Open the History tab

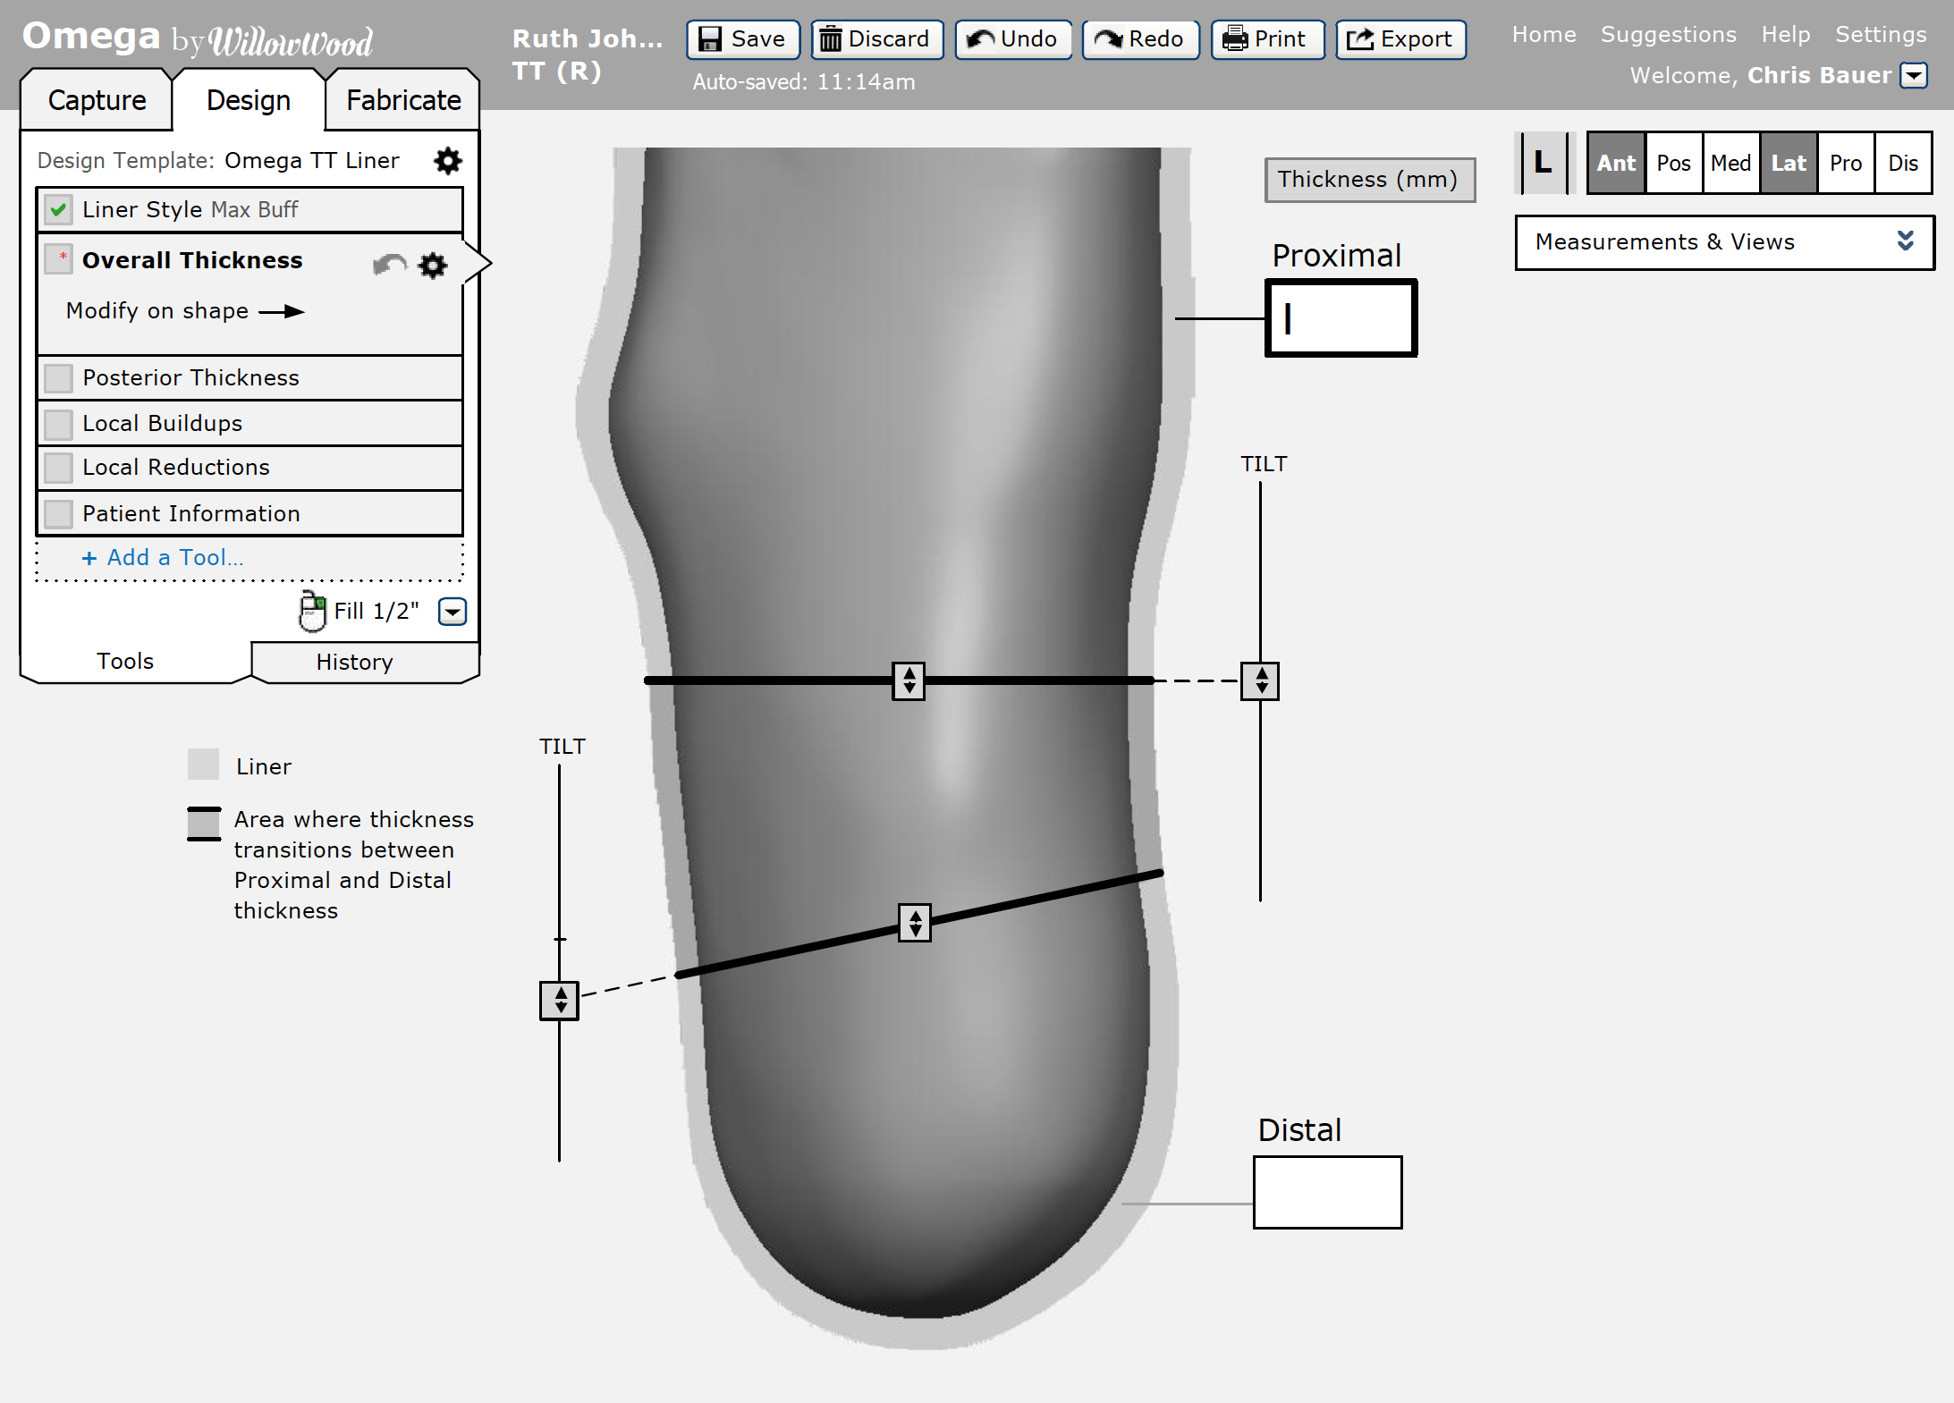tap(354, 662)
